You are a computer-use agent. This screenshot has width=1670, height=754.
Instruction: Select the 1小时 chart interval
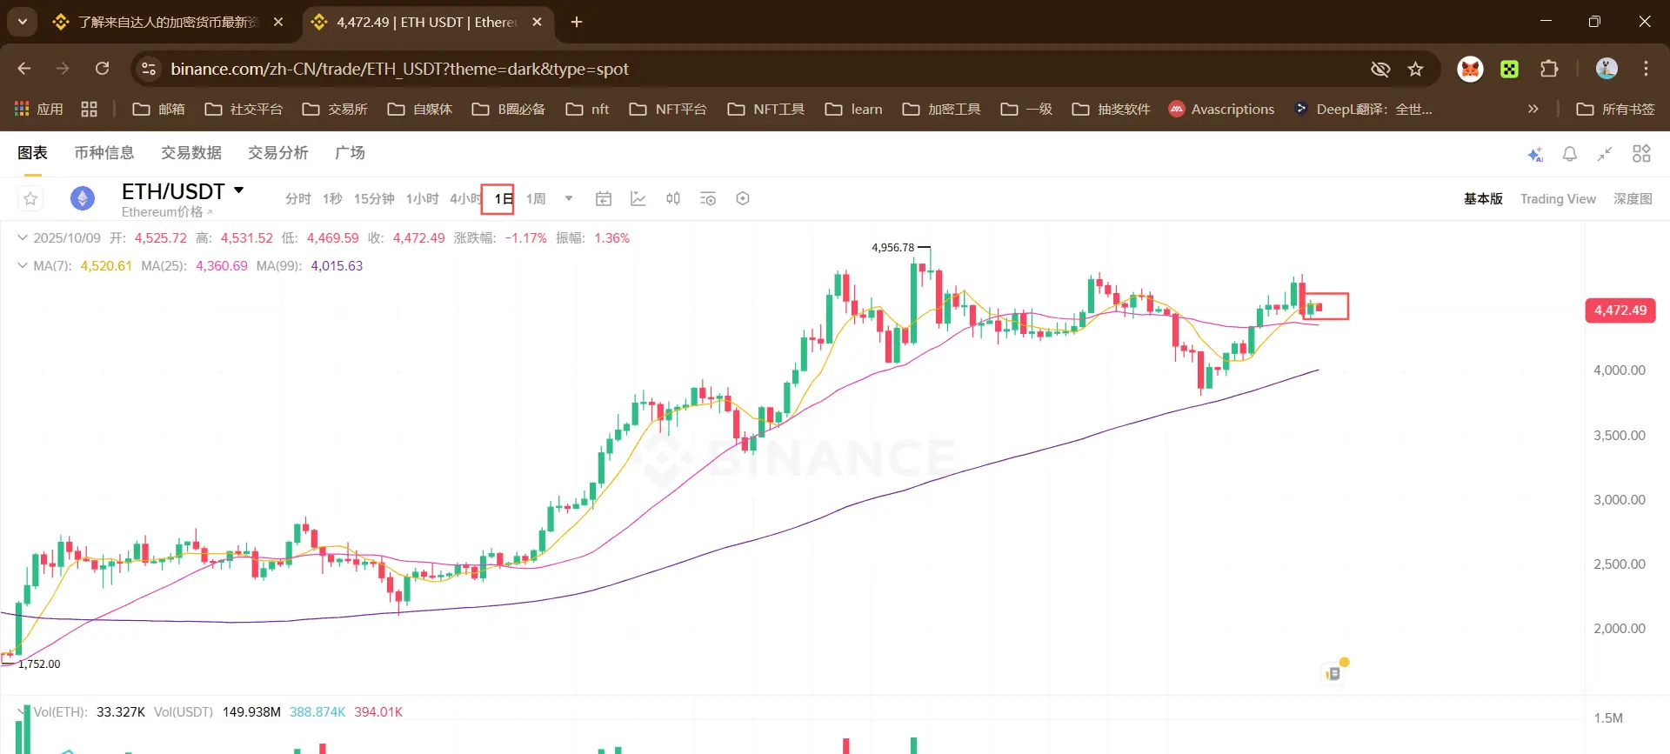point(422,199)
